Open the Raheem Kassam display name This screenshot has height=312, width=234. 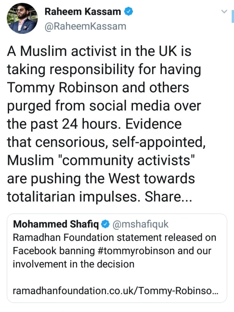tap(83, 12)
